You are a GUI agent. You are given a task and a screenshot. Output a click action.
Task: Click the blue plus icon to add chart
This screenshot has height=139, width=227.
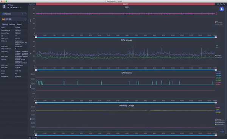coord(222,131)
